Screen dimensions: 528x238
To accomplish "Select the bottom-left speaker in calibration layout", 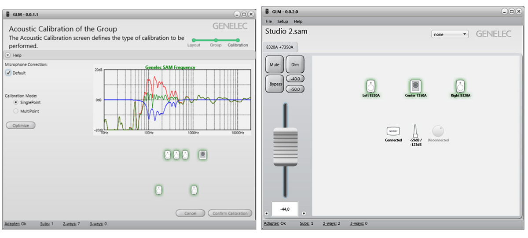I will click(x=159, y=190).
